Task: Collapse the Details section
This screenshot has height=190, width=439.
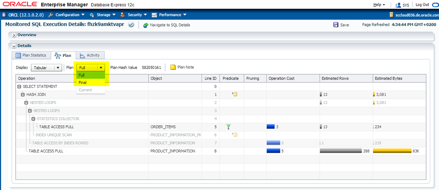Action: [14, 46]
